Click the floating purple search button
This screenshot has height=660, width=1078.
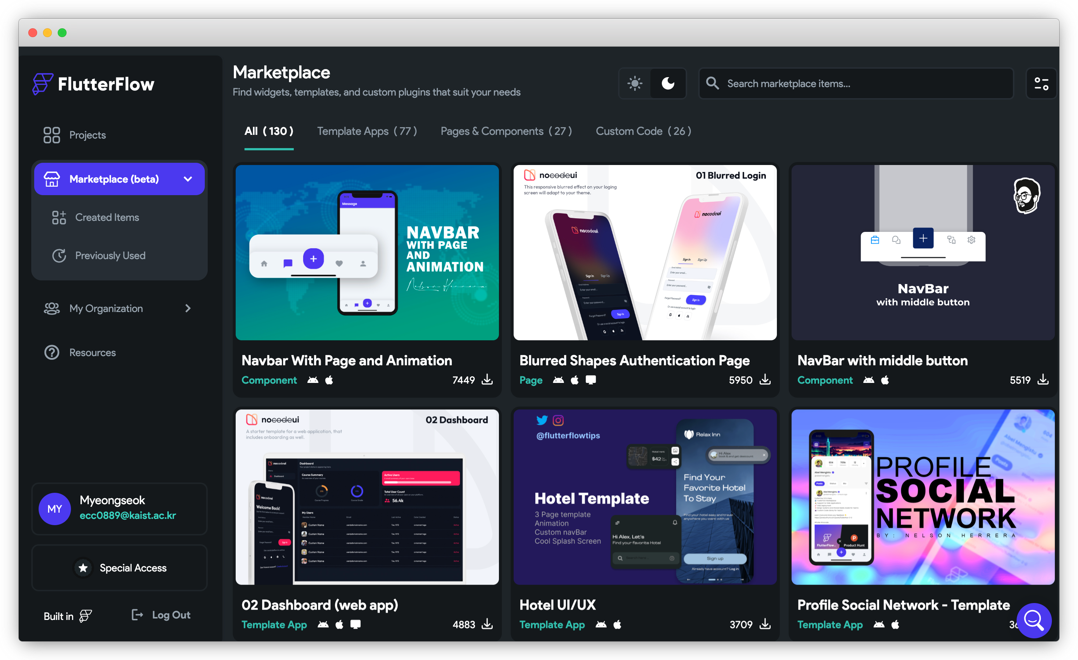pyautogui.click(x=1034, y=620)
